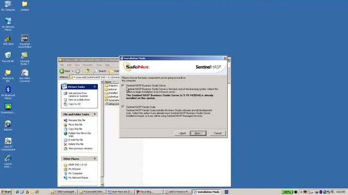348x195 pixels.
Task: Open the Tools menu in Explorer
Action: [99, 65]
